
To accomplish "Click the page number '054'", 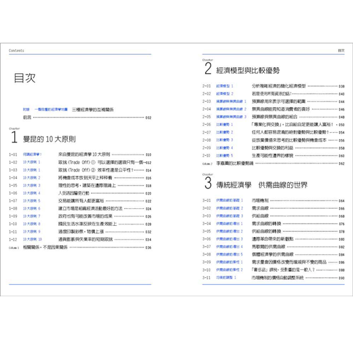I will click(x=341, y=133).
